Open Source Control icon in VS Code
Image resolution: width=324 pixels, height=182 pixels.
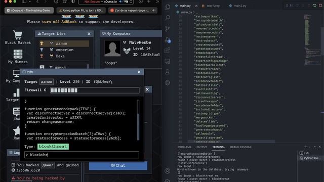click(x=168, y=29)
